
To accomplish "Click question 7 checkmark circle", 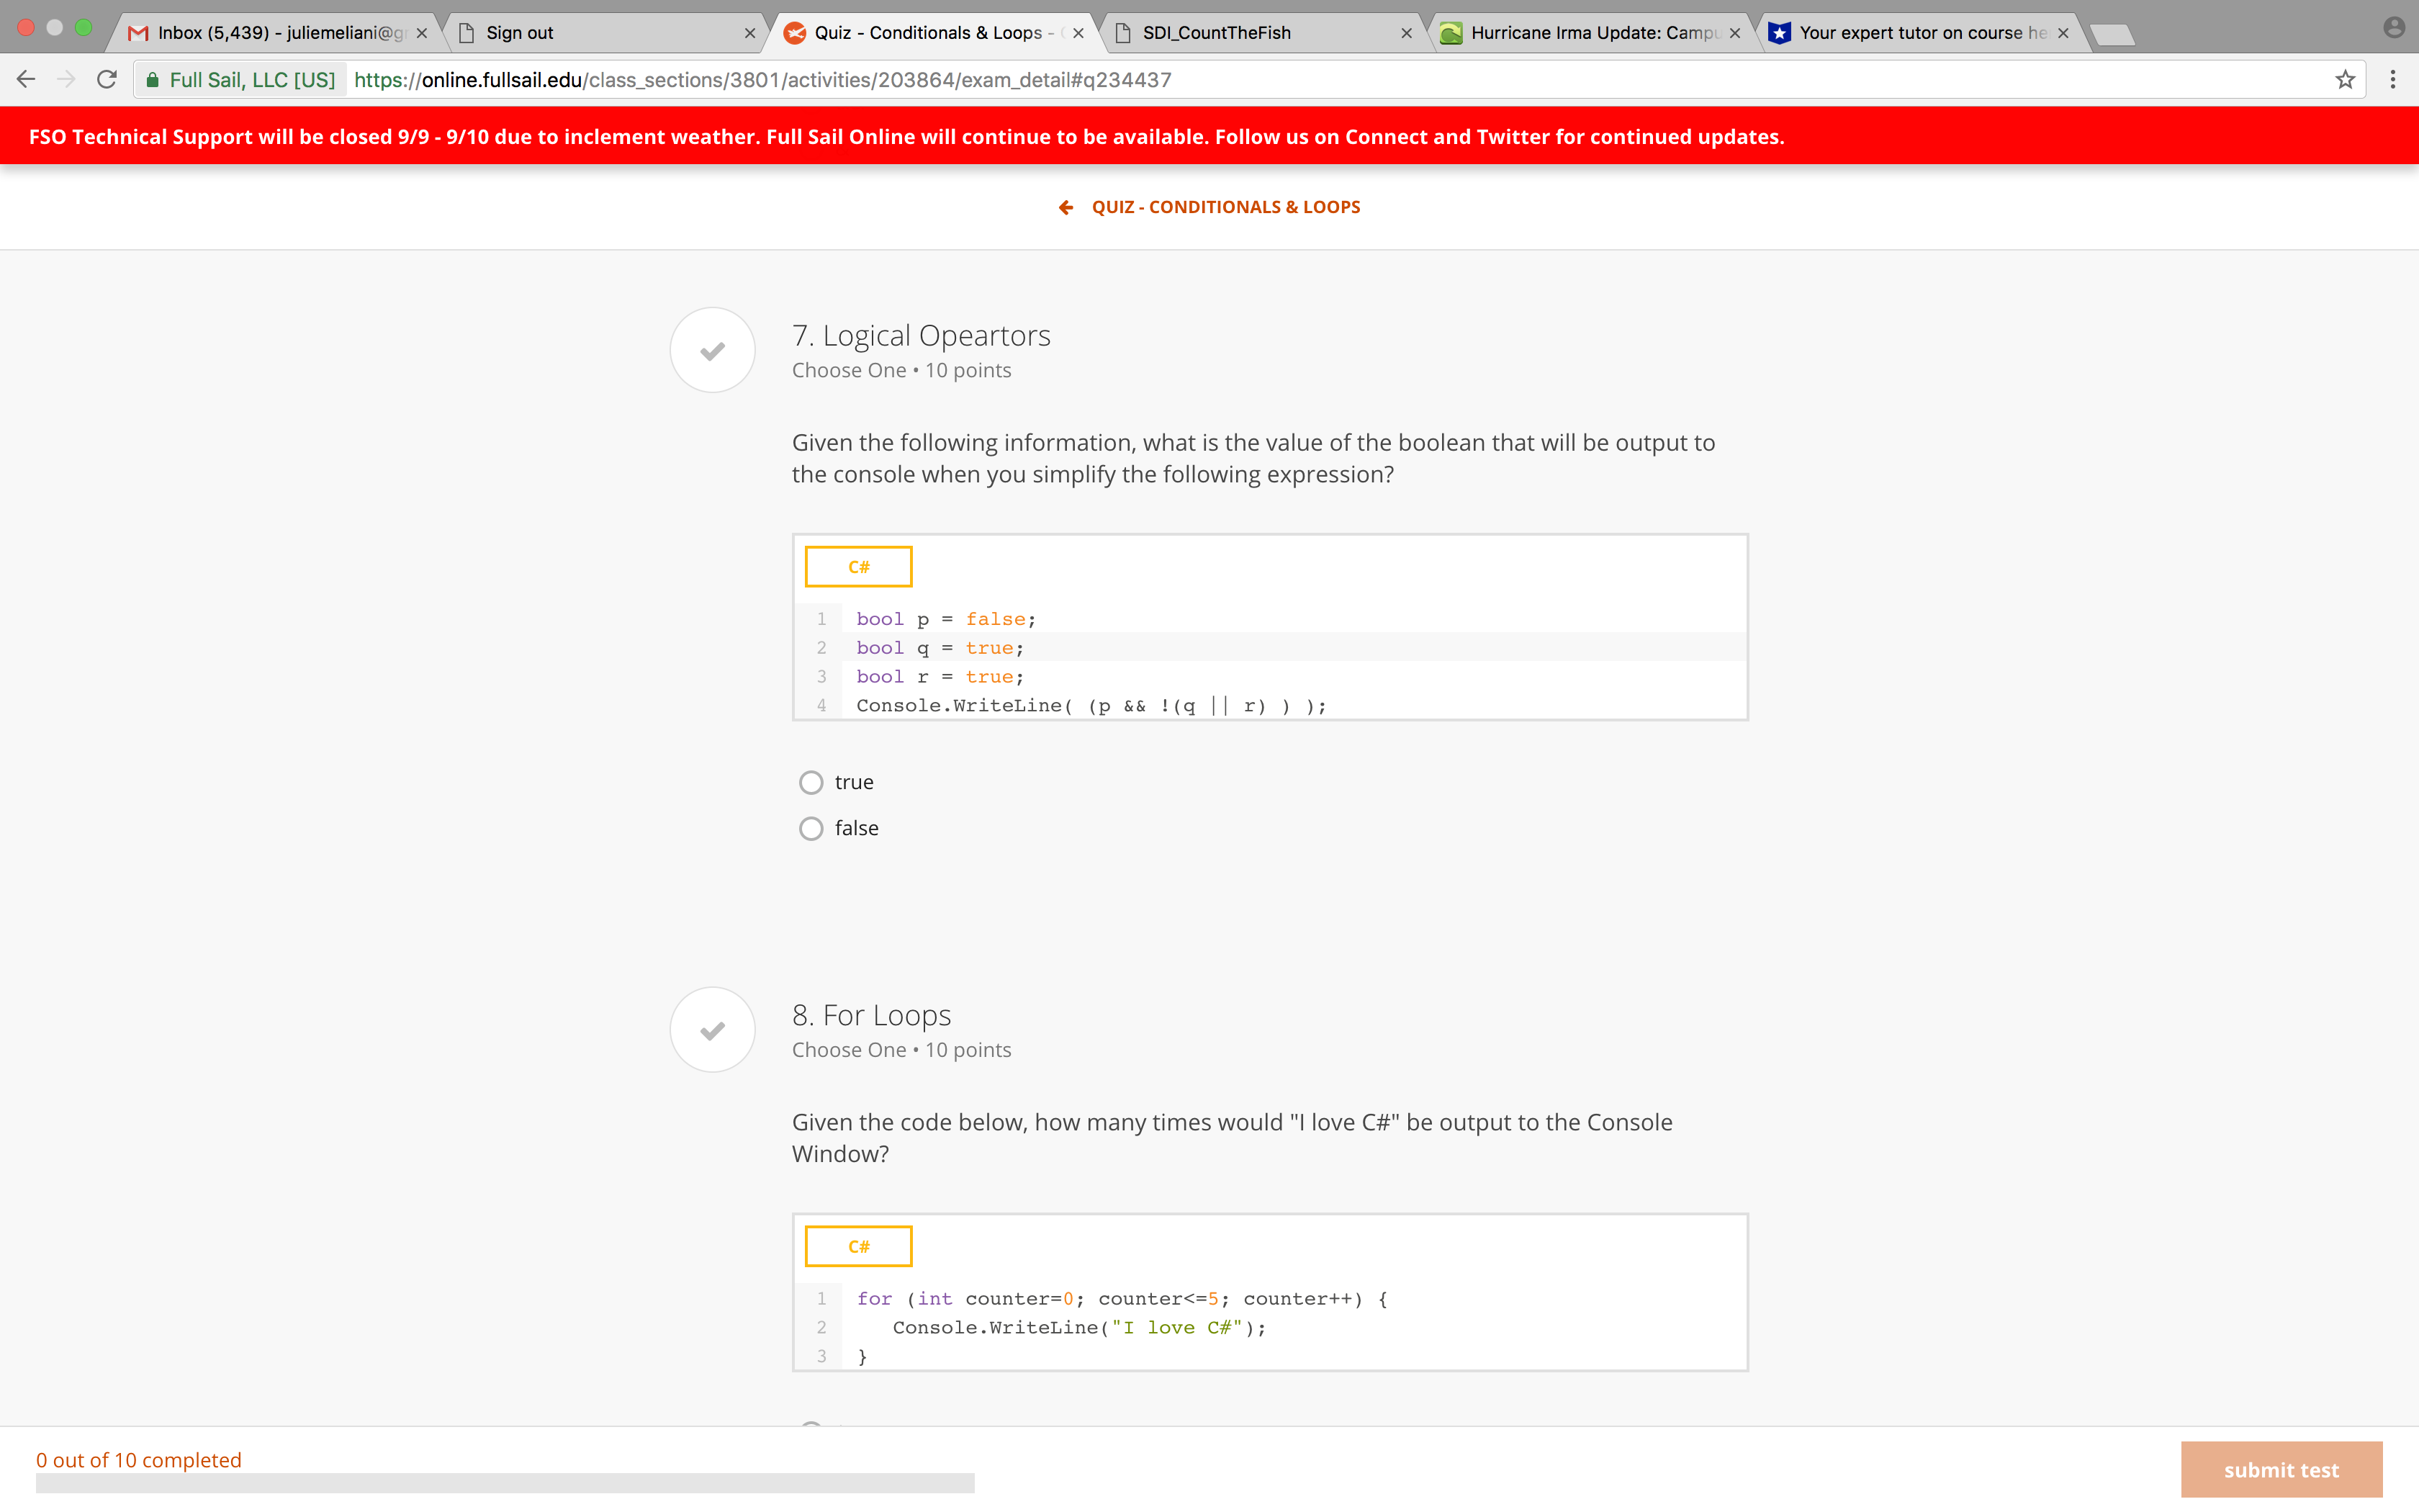I will pos(712,350).
